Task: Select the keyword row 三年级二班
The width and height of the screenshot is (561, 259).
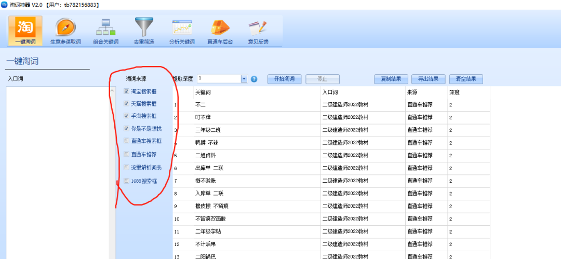Action: pyautogui.click(x=331, y=130)
